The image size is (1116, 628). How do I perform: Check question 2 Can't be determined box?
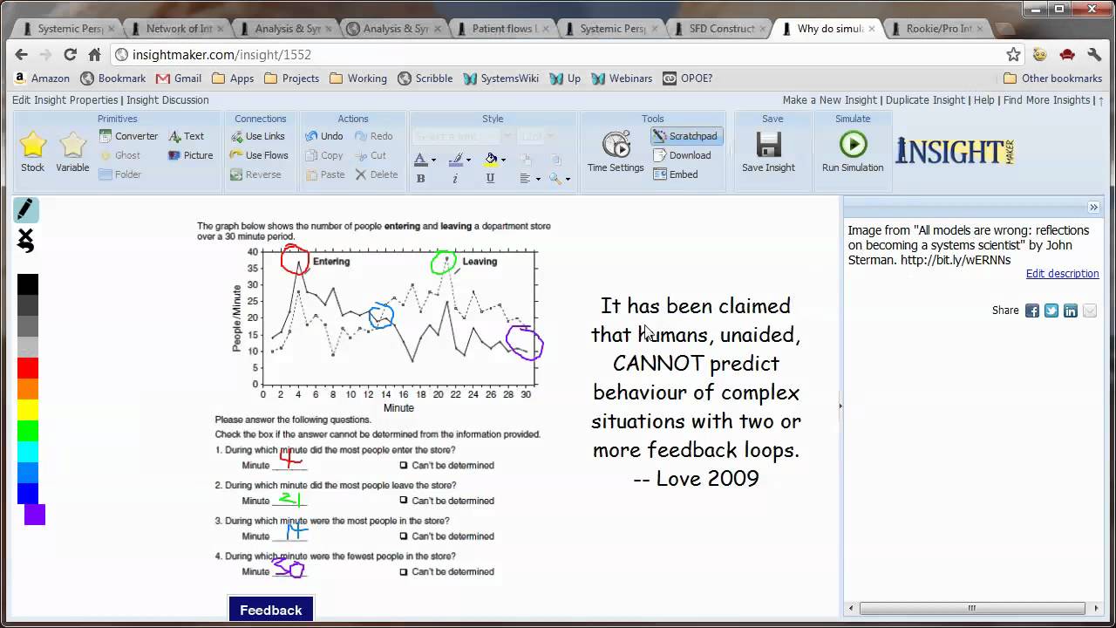[403, 500]
